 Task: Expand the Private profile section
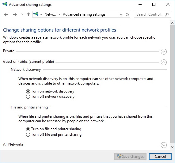(x=164, y=52)
